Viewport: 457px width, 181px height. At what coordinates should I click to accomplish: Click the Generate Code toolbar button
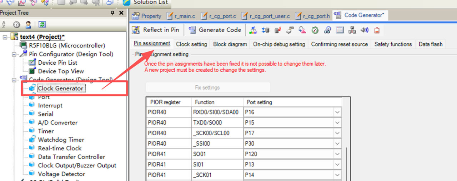pos(215,30)
